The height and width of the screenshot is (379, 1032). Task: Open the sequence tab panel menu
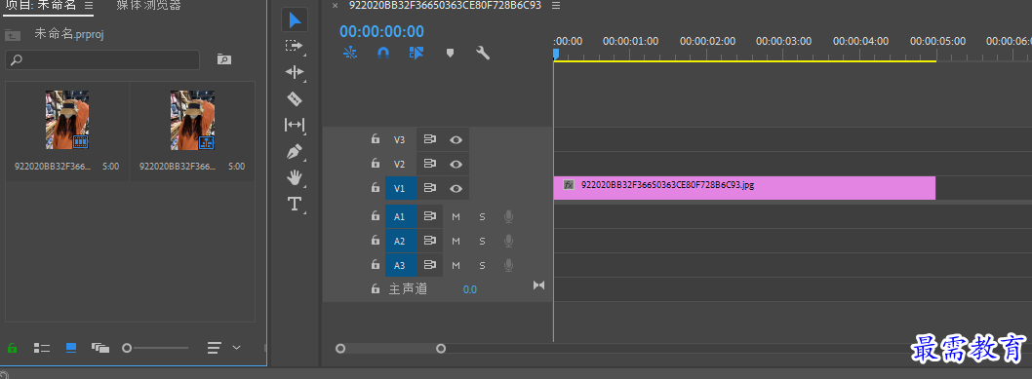pyautogui.click(x=556, y=5)
